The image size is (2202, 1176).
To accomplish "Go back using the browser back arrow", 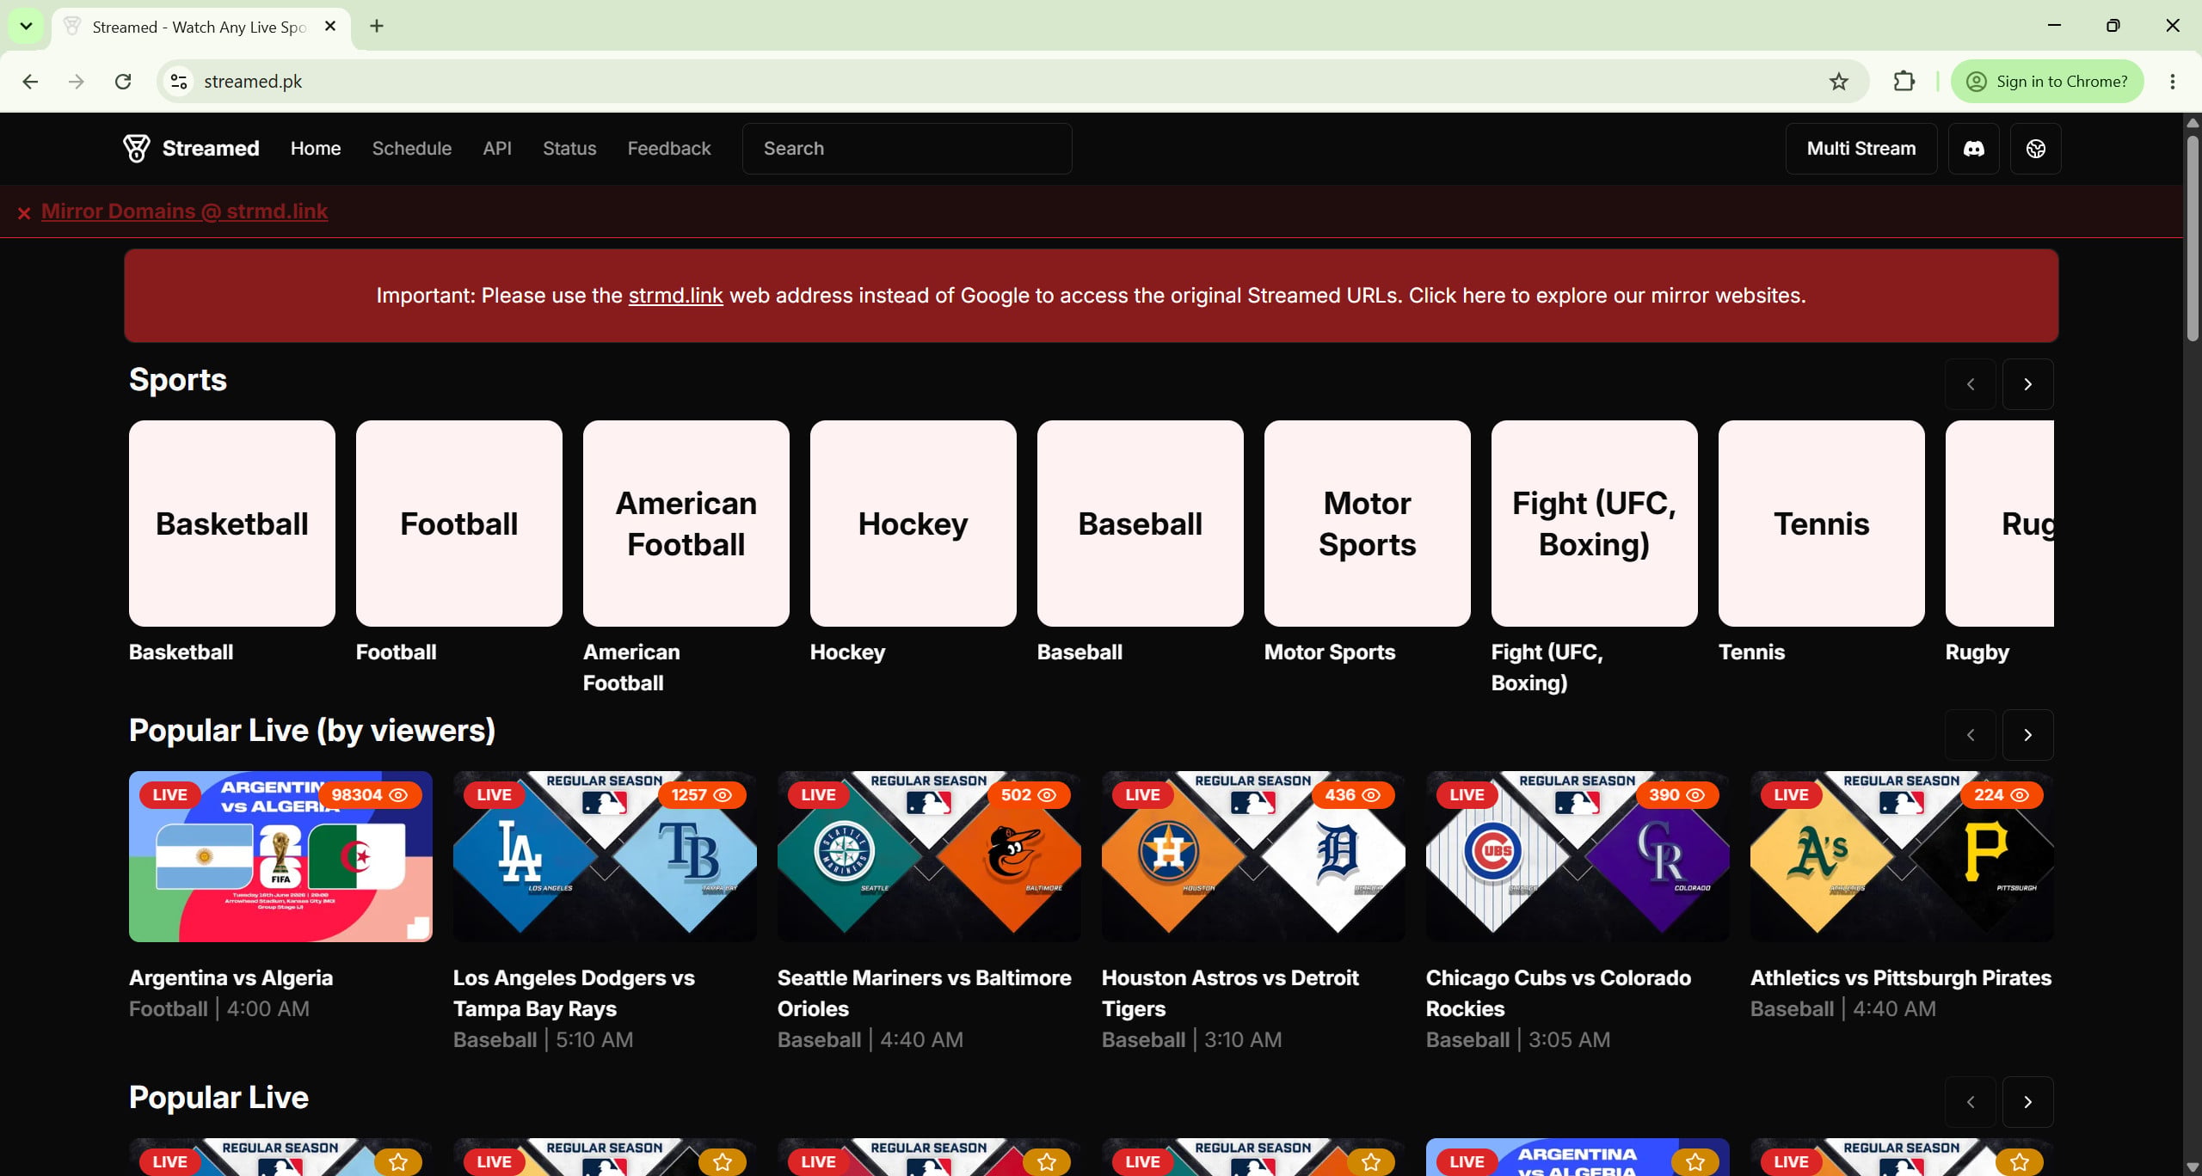I will [30, 82].
